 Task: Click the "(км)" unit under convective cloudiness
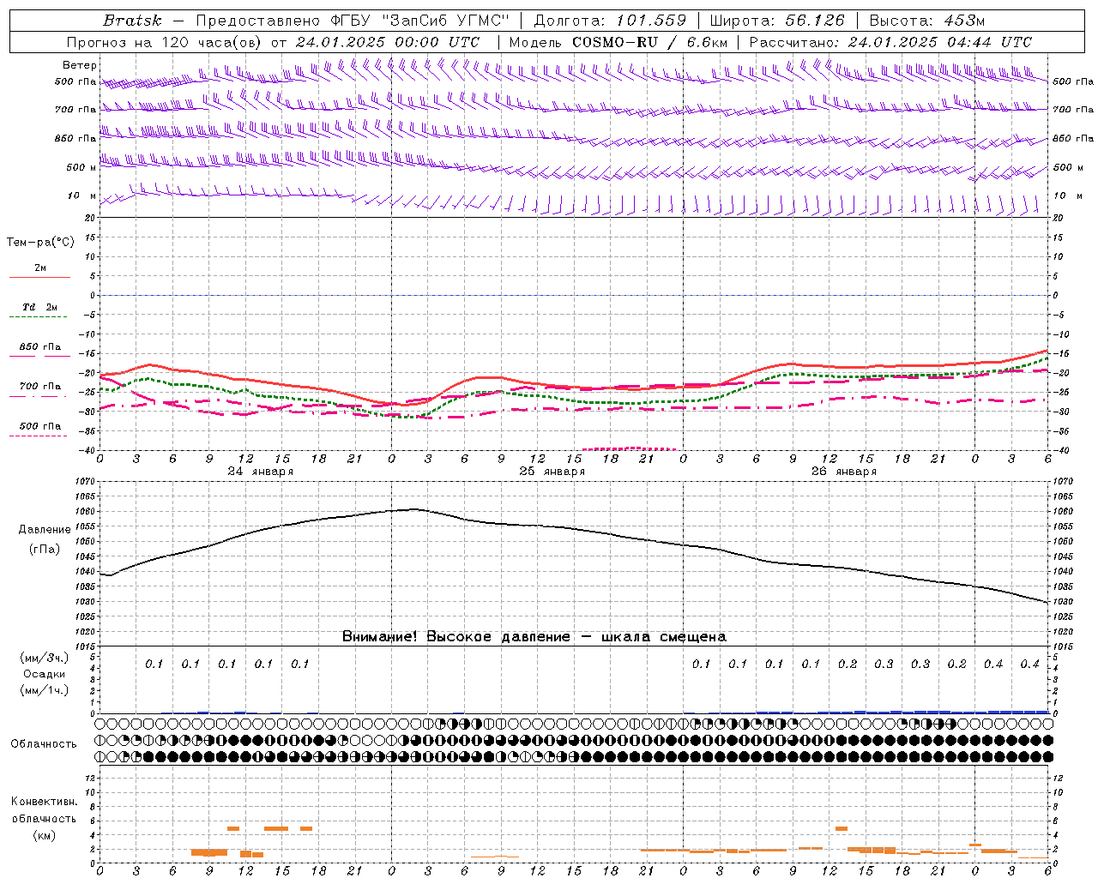pos(44,835)
